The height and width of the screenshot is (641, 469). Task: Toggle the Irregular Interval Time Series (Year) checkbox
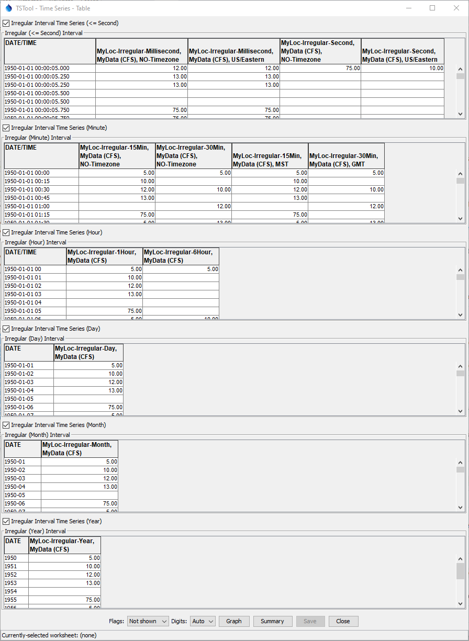tap(6, 521)
